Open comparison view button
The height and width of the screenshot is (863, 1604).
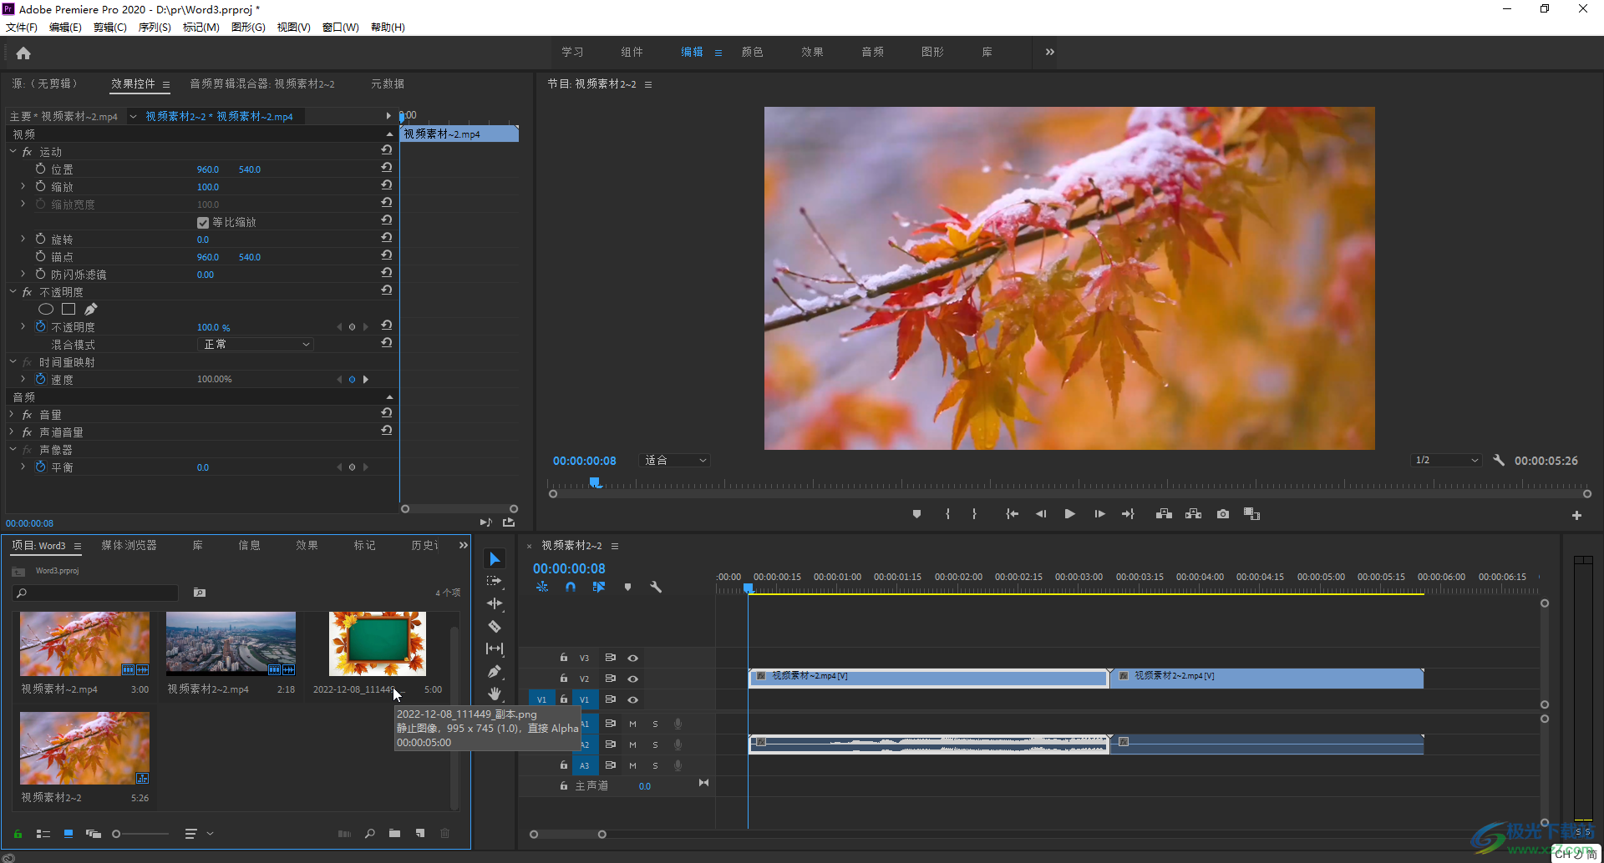tap(1251, 514)
